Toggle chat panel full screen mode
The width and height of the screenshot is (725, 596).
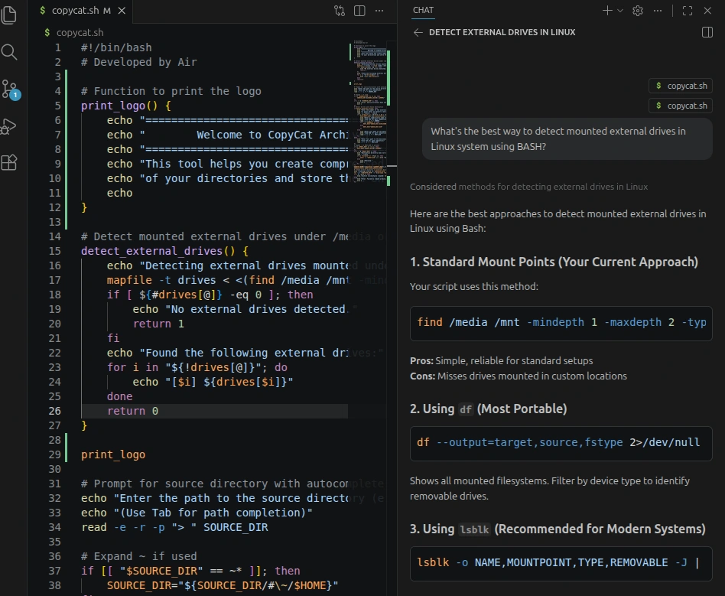point(688,11)
